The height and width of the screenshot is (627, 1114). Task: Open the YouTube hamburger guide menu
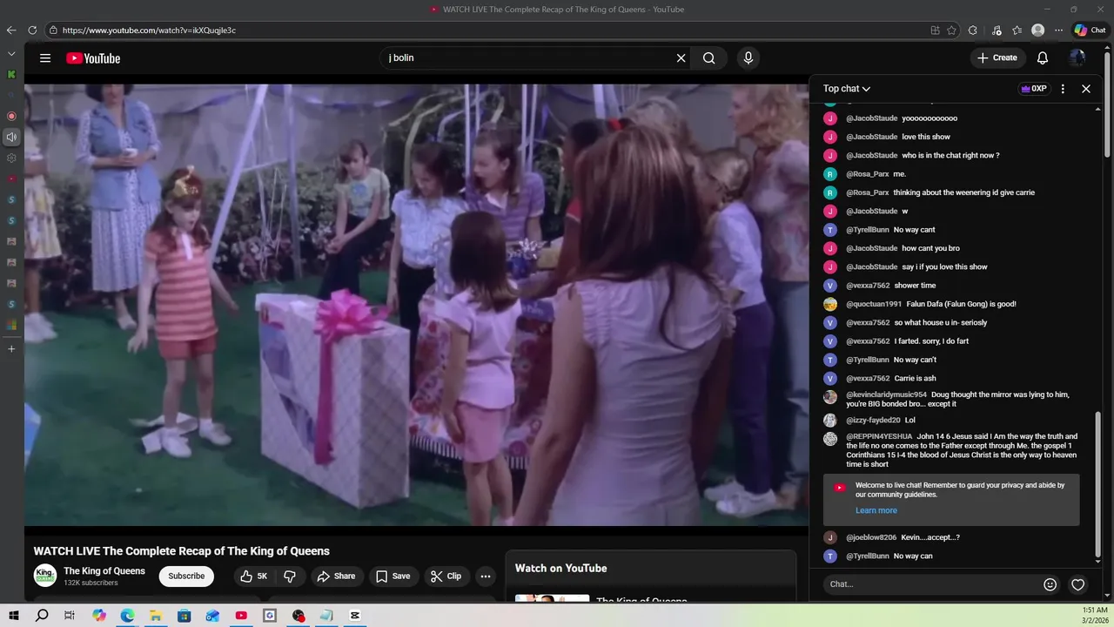[x=45, y=58]
